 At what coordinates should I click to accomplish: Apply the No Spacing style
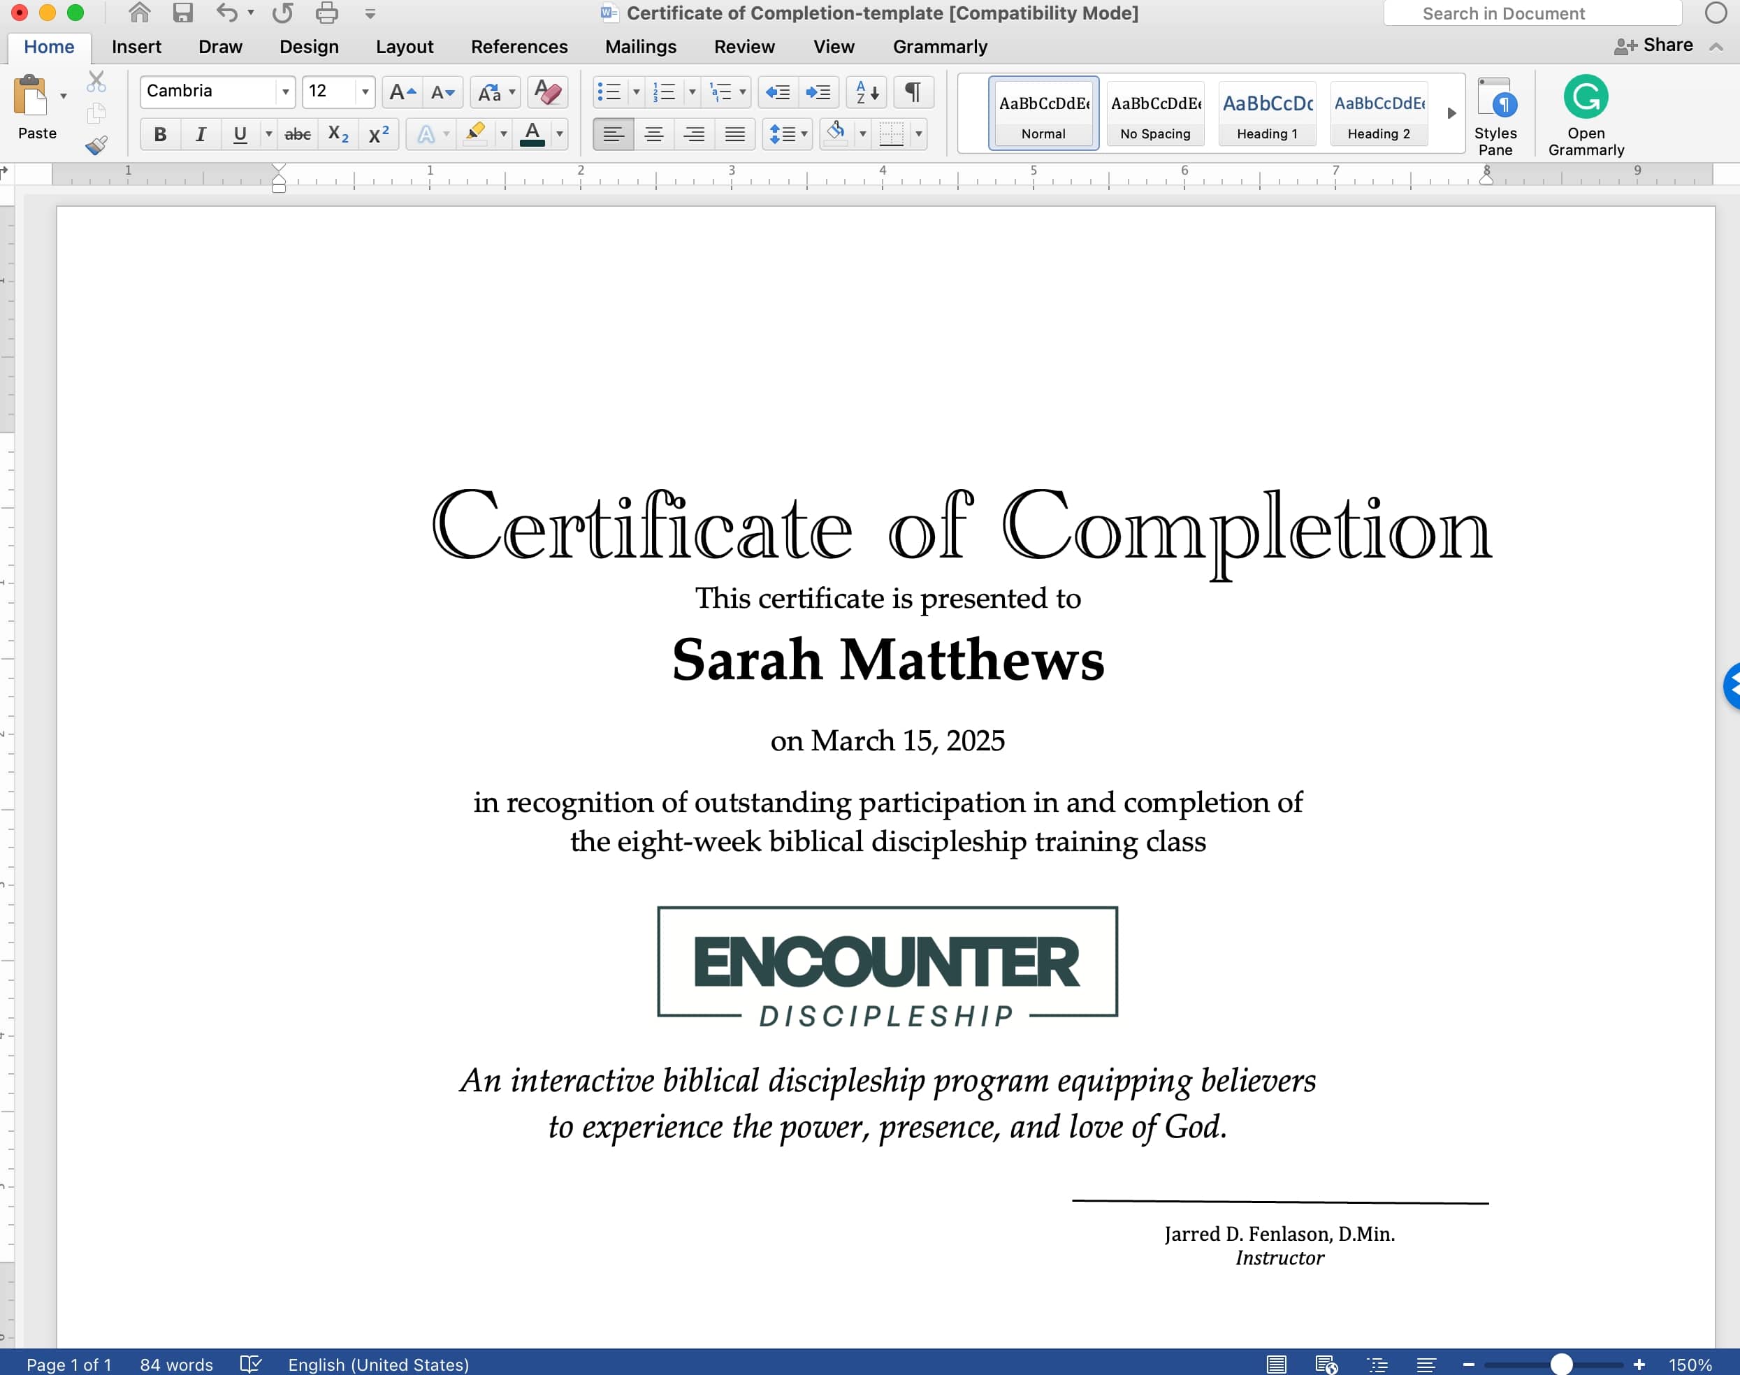[1155, 113]
